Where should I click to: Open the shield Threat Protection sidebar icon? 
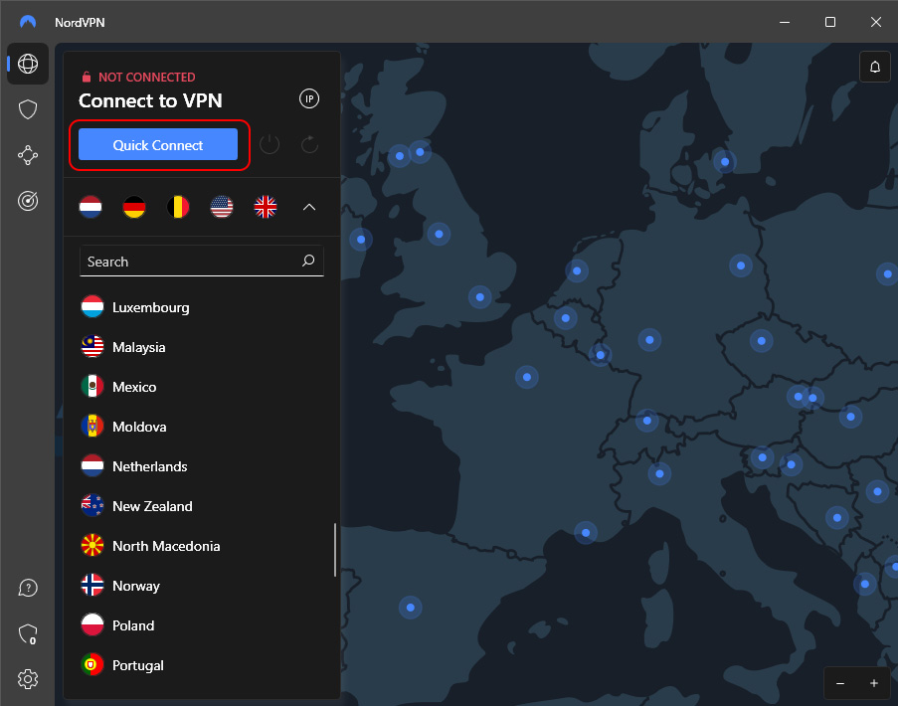[28, 109]
